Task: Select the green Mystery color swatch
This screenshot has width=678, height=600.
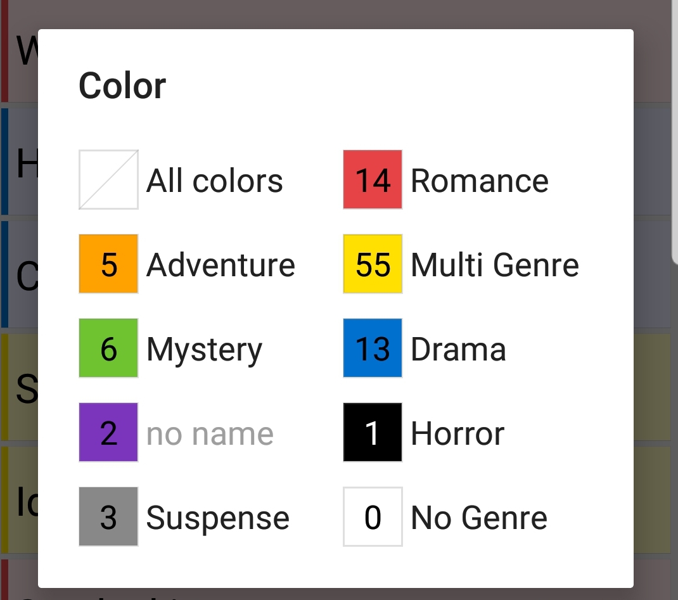Action: click(x=108, y=348)
